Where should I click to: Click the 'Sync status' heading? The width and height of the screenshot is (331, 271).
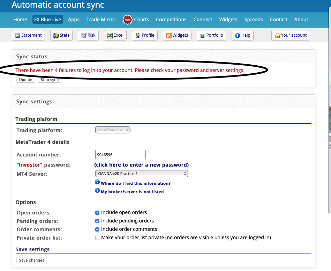tap(32, 57)
